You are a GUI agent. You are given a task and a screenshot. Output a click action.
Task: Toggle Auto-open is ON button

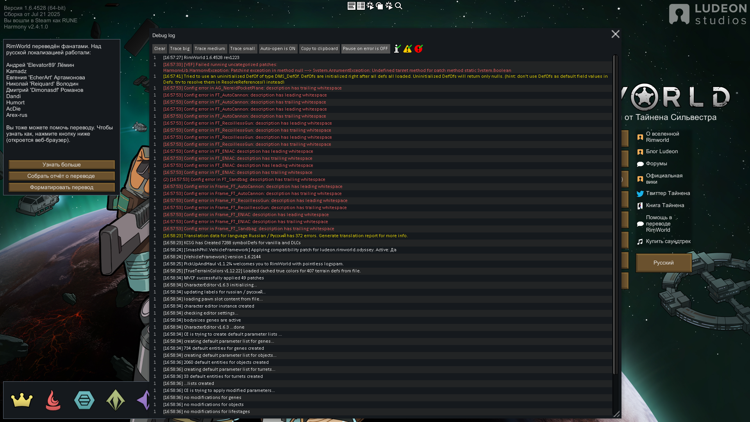278,48
